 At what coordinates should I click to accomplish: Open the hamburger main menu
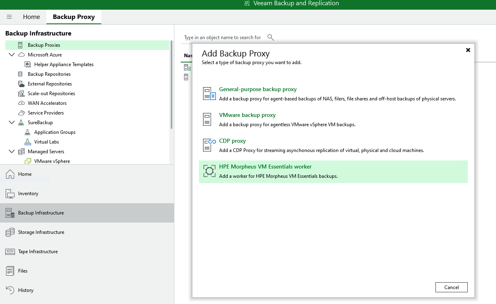tap(9, 17)
